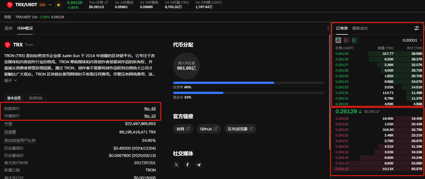Click the 价格 (USDT) column header

coord(344,48)
